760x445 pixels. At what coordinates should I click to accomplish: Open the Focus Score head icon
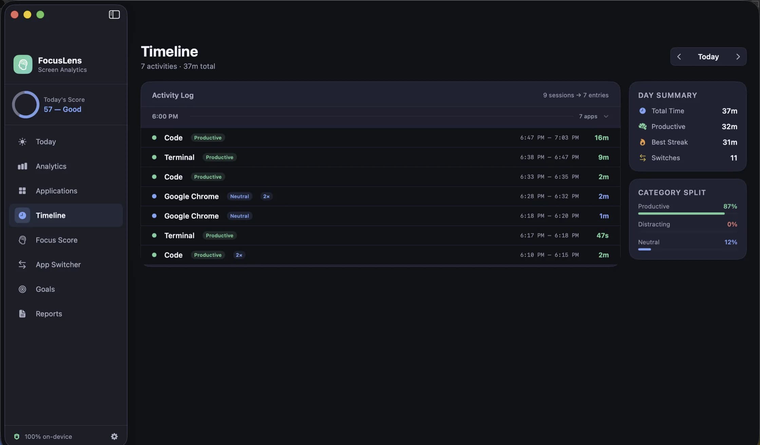[22, 240]
